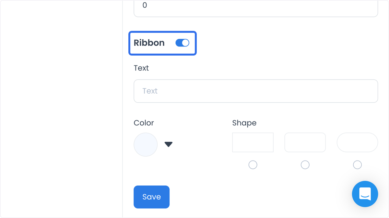The height and width of the screenshot is (218, 389).
Task: Click the Color label
Action: tap(144, 123)
